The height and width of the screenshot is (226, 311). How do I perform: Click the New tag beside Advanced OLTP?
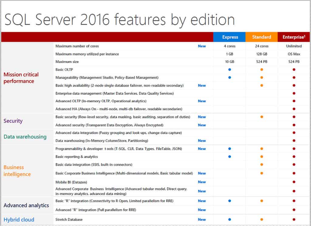click(x=202, y=101)
